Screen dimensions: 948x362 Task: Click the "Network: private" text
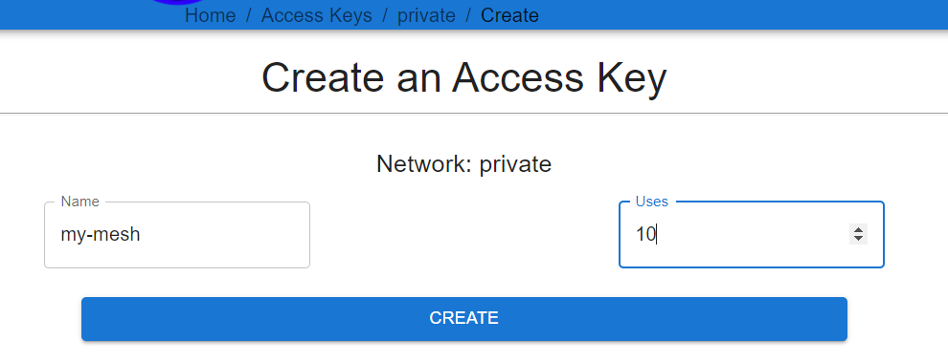click(463, 163)
